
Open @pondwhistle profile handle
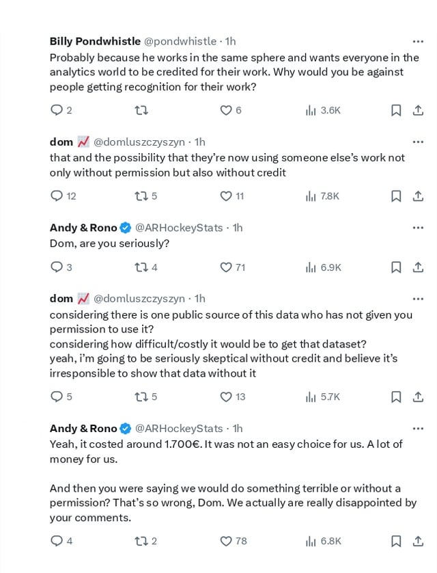coord(180,42)
